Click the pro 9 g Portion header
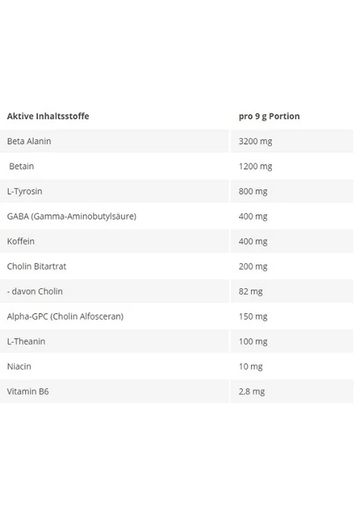The height and width of the screenshot is (516, 355). (x=269, y=116)
